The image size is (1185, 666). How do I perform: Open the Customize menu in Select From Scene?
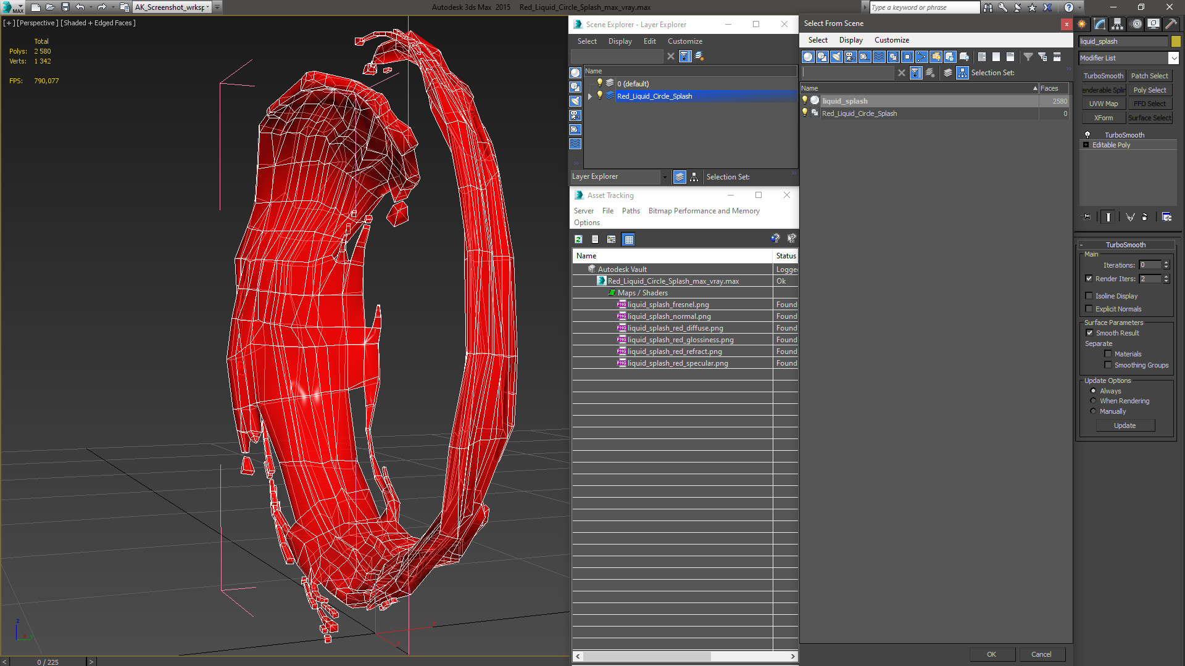(x=891, y=40)
